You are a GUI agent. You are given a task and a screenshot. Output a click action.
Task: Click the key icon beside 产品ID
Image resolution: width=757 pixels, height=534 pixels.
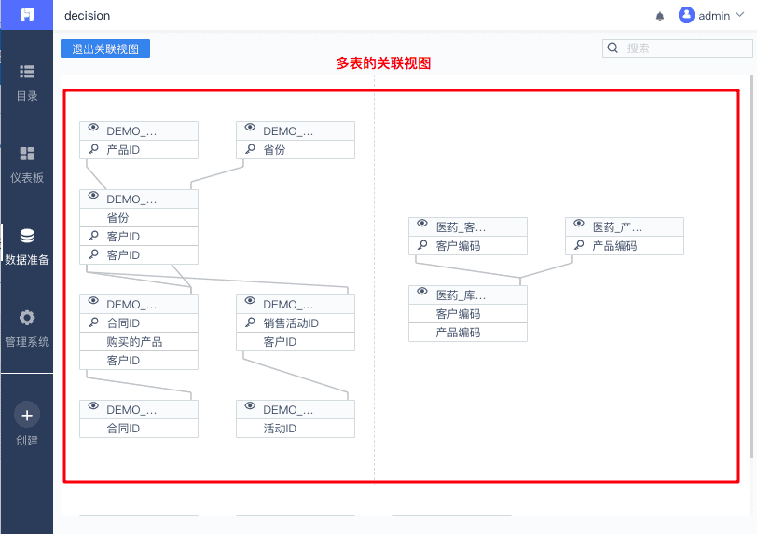point(93,149)
